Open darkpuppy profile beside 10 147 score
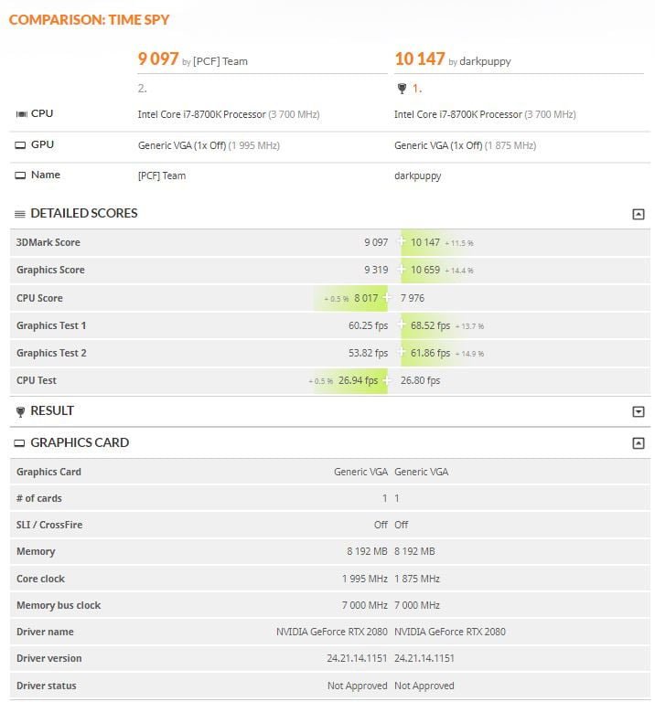The width and height of the screenshot is (655, 702). (x=485, y=62)
